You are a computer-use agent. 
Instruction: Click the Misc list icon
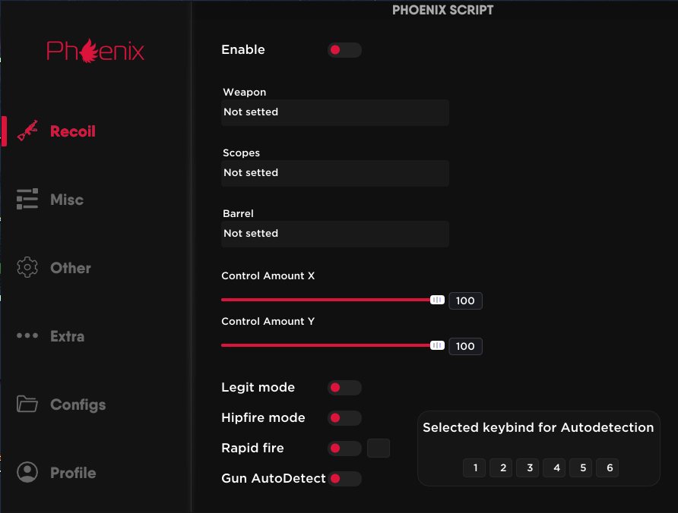[x=27, y=199]
